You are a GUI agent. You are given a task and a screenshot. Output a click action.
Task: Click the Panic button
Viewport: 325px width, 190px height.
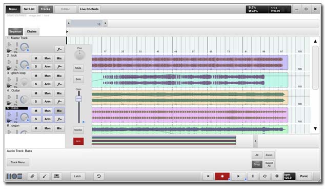tap(304, 176)
